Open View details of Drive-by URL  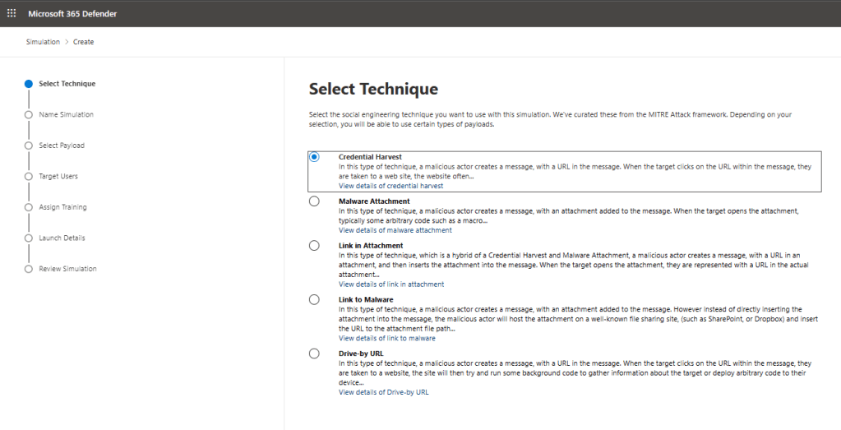(x=383, y=392)
